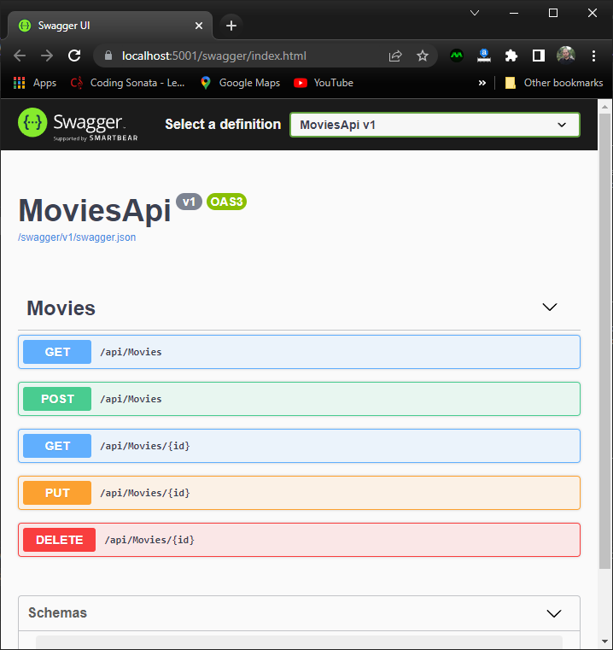Screen dimensions: 613x650
Task: Expand the POST /api/Movies operation
Action: (299, 399)
